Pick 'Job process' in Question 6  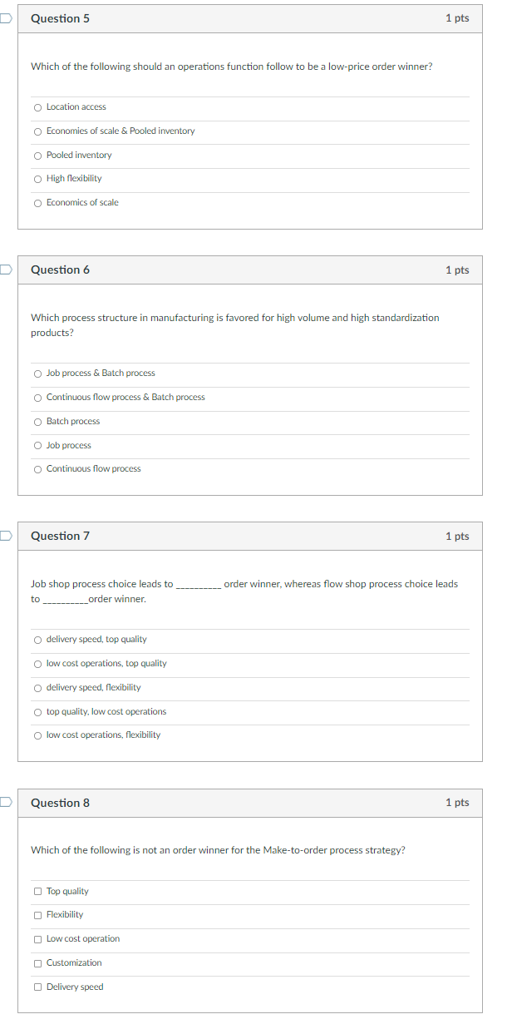[37, 445]
